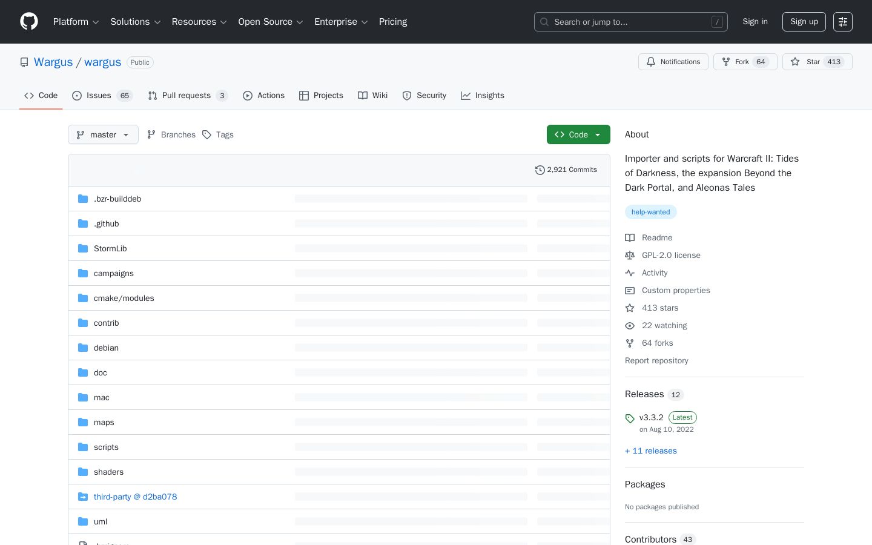872x545 pixels.
Task: Open the third-party @ d2ba078 submodule link
Action: tap(136, 497)
